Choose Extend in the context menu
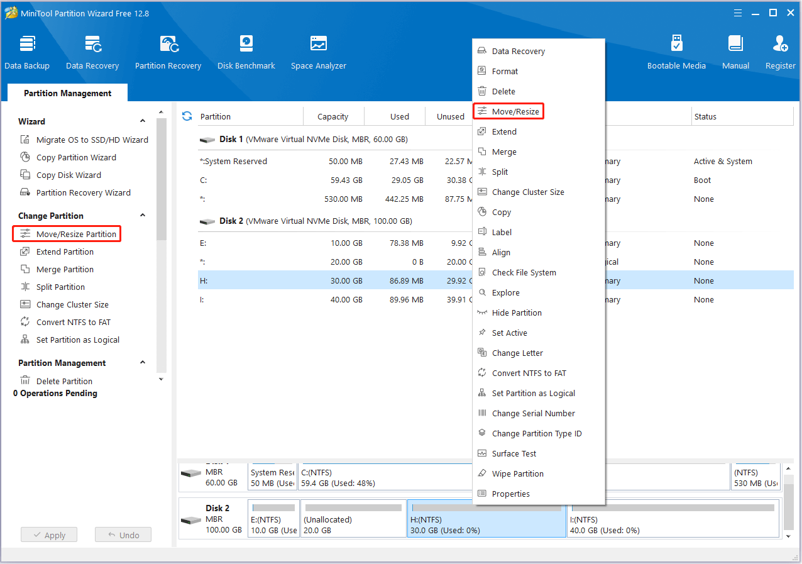Screen dimensions: 802x564 point(539,132)
